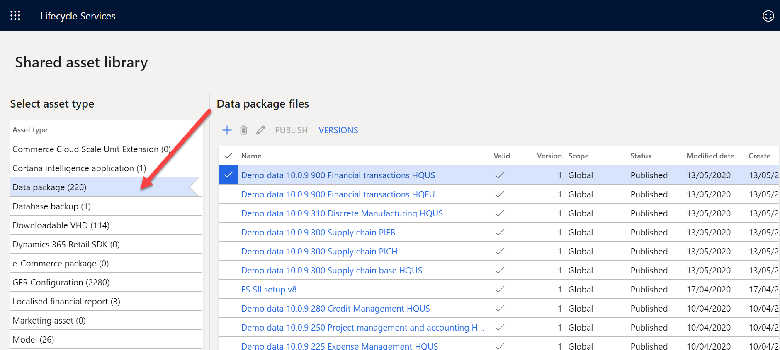Viewport: 780px width, 350px height.
Task: Click the trash delete icon
Action: point(243,130)
